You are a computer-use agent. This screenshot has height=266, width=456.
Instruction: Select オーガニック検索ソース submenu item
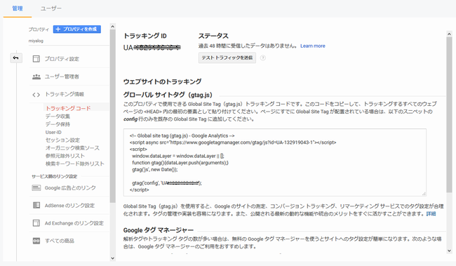(x=72, y=148)
